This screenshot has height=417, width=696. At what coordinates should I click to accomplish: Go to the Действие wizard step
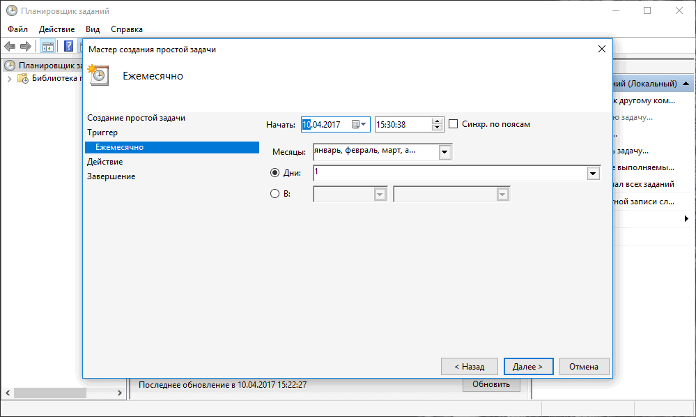(x=105, y=162)
